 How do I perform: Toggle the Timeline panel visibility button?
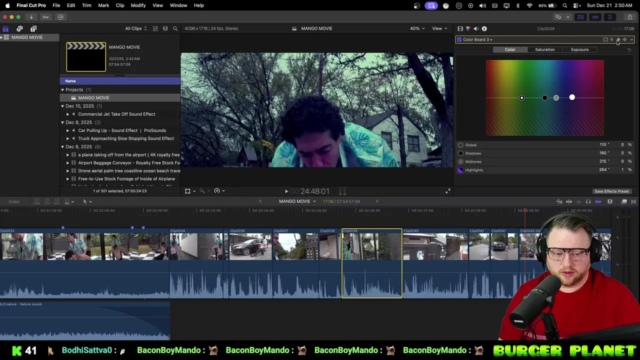pyautogui.click(x=595, y=17)
